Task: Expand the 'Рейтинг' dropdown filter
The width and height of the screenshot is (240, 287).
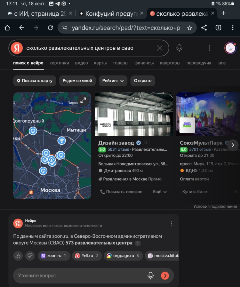Action: [113, 81]
